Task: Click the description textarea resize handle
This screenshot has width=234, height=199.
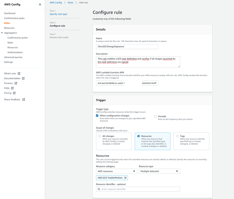Action: point(179,67)
